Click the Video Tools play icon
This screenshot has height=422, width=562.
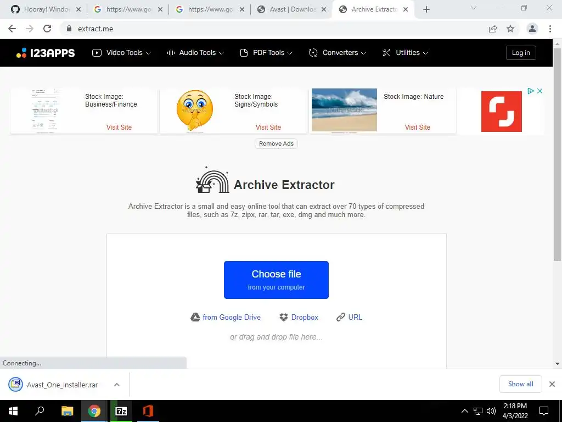(x=97, y=53)
